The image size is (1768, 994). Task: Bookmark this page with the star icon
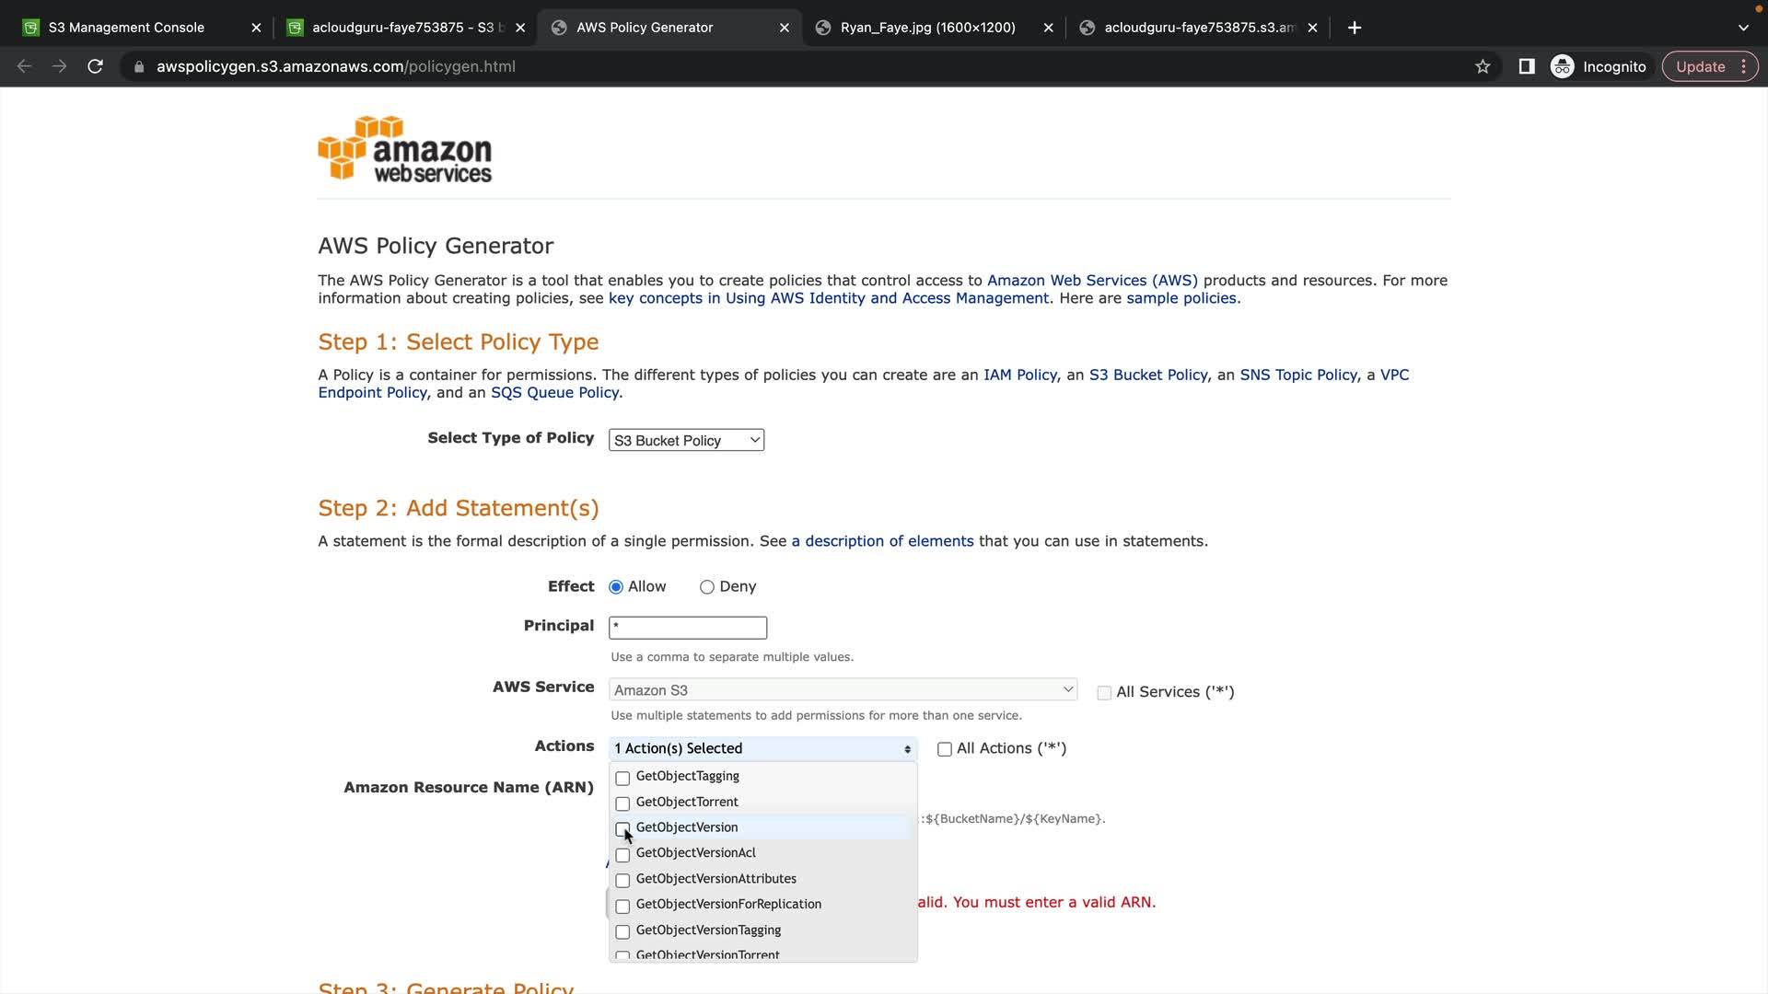click(x=1483, y=66)
